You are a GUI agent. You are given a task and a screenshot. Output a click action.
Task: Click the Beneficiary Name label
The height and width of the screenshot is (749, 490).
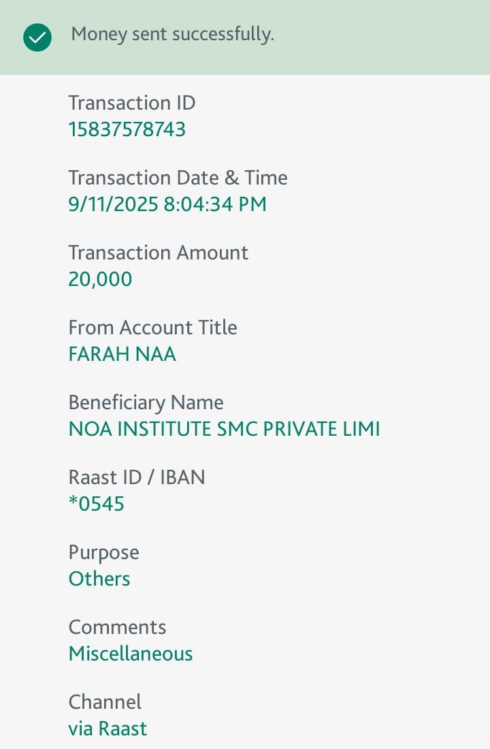pyautogui.click(x=146, y=402)
